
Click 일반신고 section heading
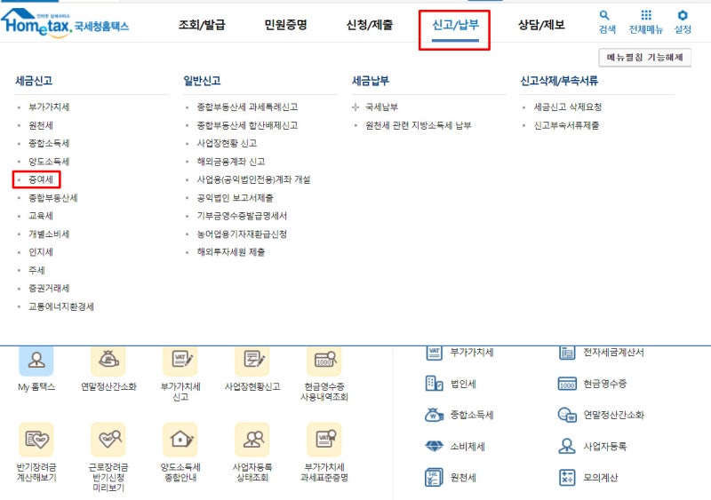(x=202, y=81)
